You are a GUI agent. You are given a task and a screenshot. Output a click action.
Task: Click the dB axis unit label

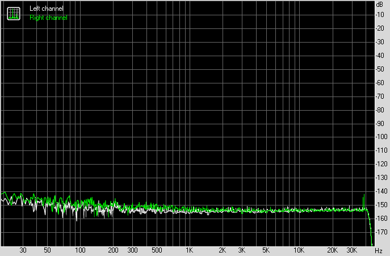(x=380, y=5)
